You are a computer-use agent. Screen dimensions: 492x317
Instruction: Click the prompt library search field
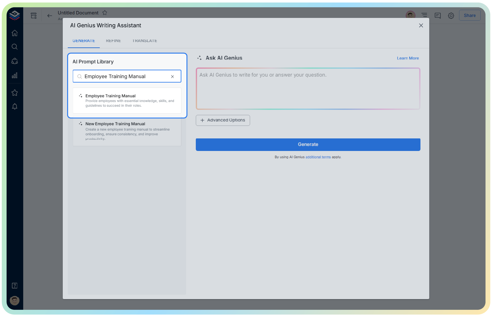click(x=127, y=76)
